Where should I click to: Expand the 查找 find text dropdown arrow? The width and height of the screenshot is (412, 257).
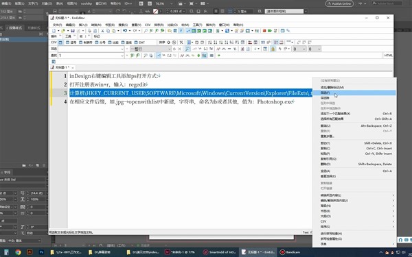122,56
